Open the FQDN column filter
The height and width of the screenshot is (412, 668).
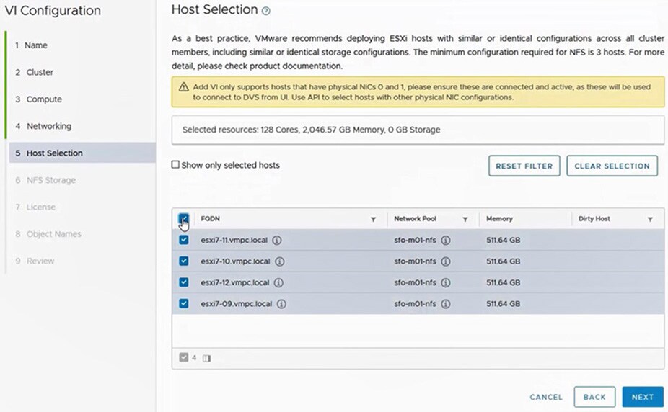373,219
